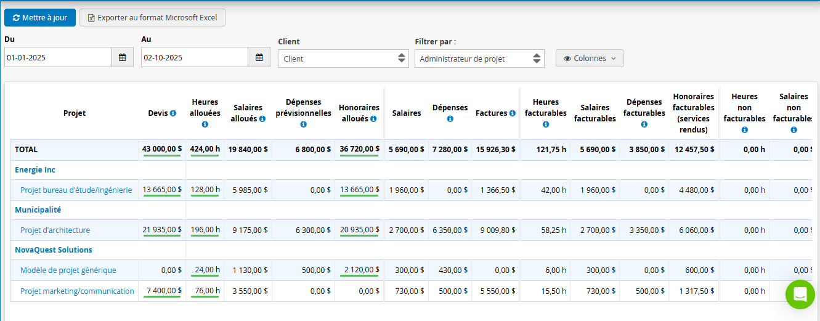Click the info icon under Dépenses prévisionnelles
Viewport: 820px width, 321px height.
pos(303,124)
